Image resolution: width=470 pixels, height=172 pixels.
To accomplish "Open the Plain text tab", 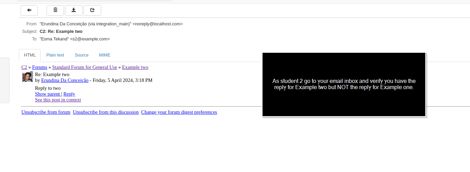I will 55,55.
